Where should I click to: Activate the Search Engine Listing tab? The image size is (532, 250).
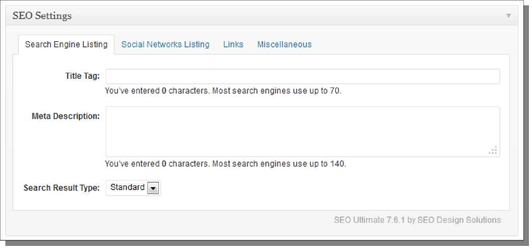pyautogui.click(x=66, y=44)
